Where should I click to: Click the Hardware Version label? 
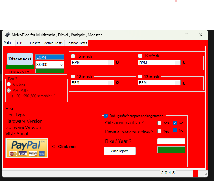tap(24, 121)
